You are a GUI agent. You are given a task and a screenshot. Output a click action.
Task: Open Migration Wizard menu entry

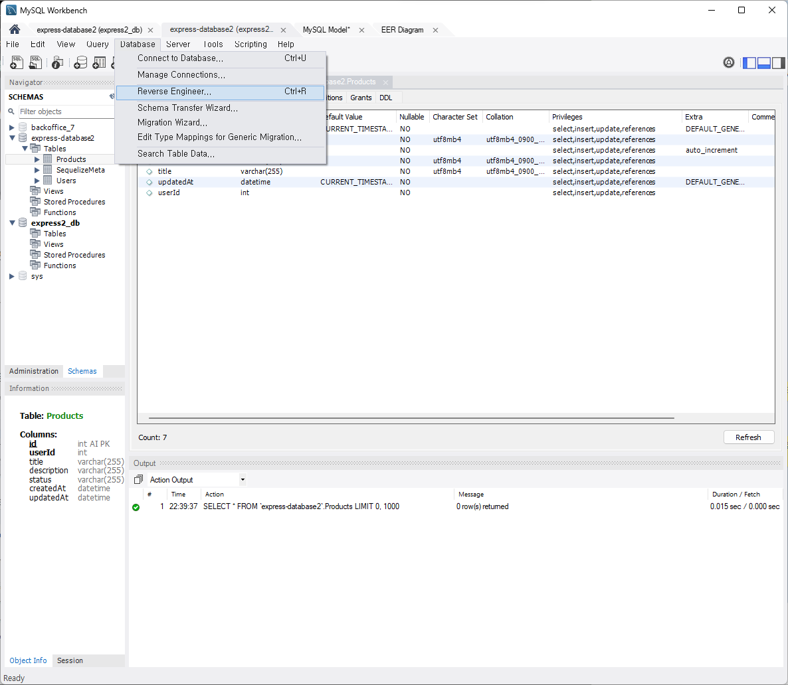point(220,123)
